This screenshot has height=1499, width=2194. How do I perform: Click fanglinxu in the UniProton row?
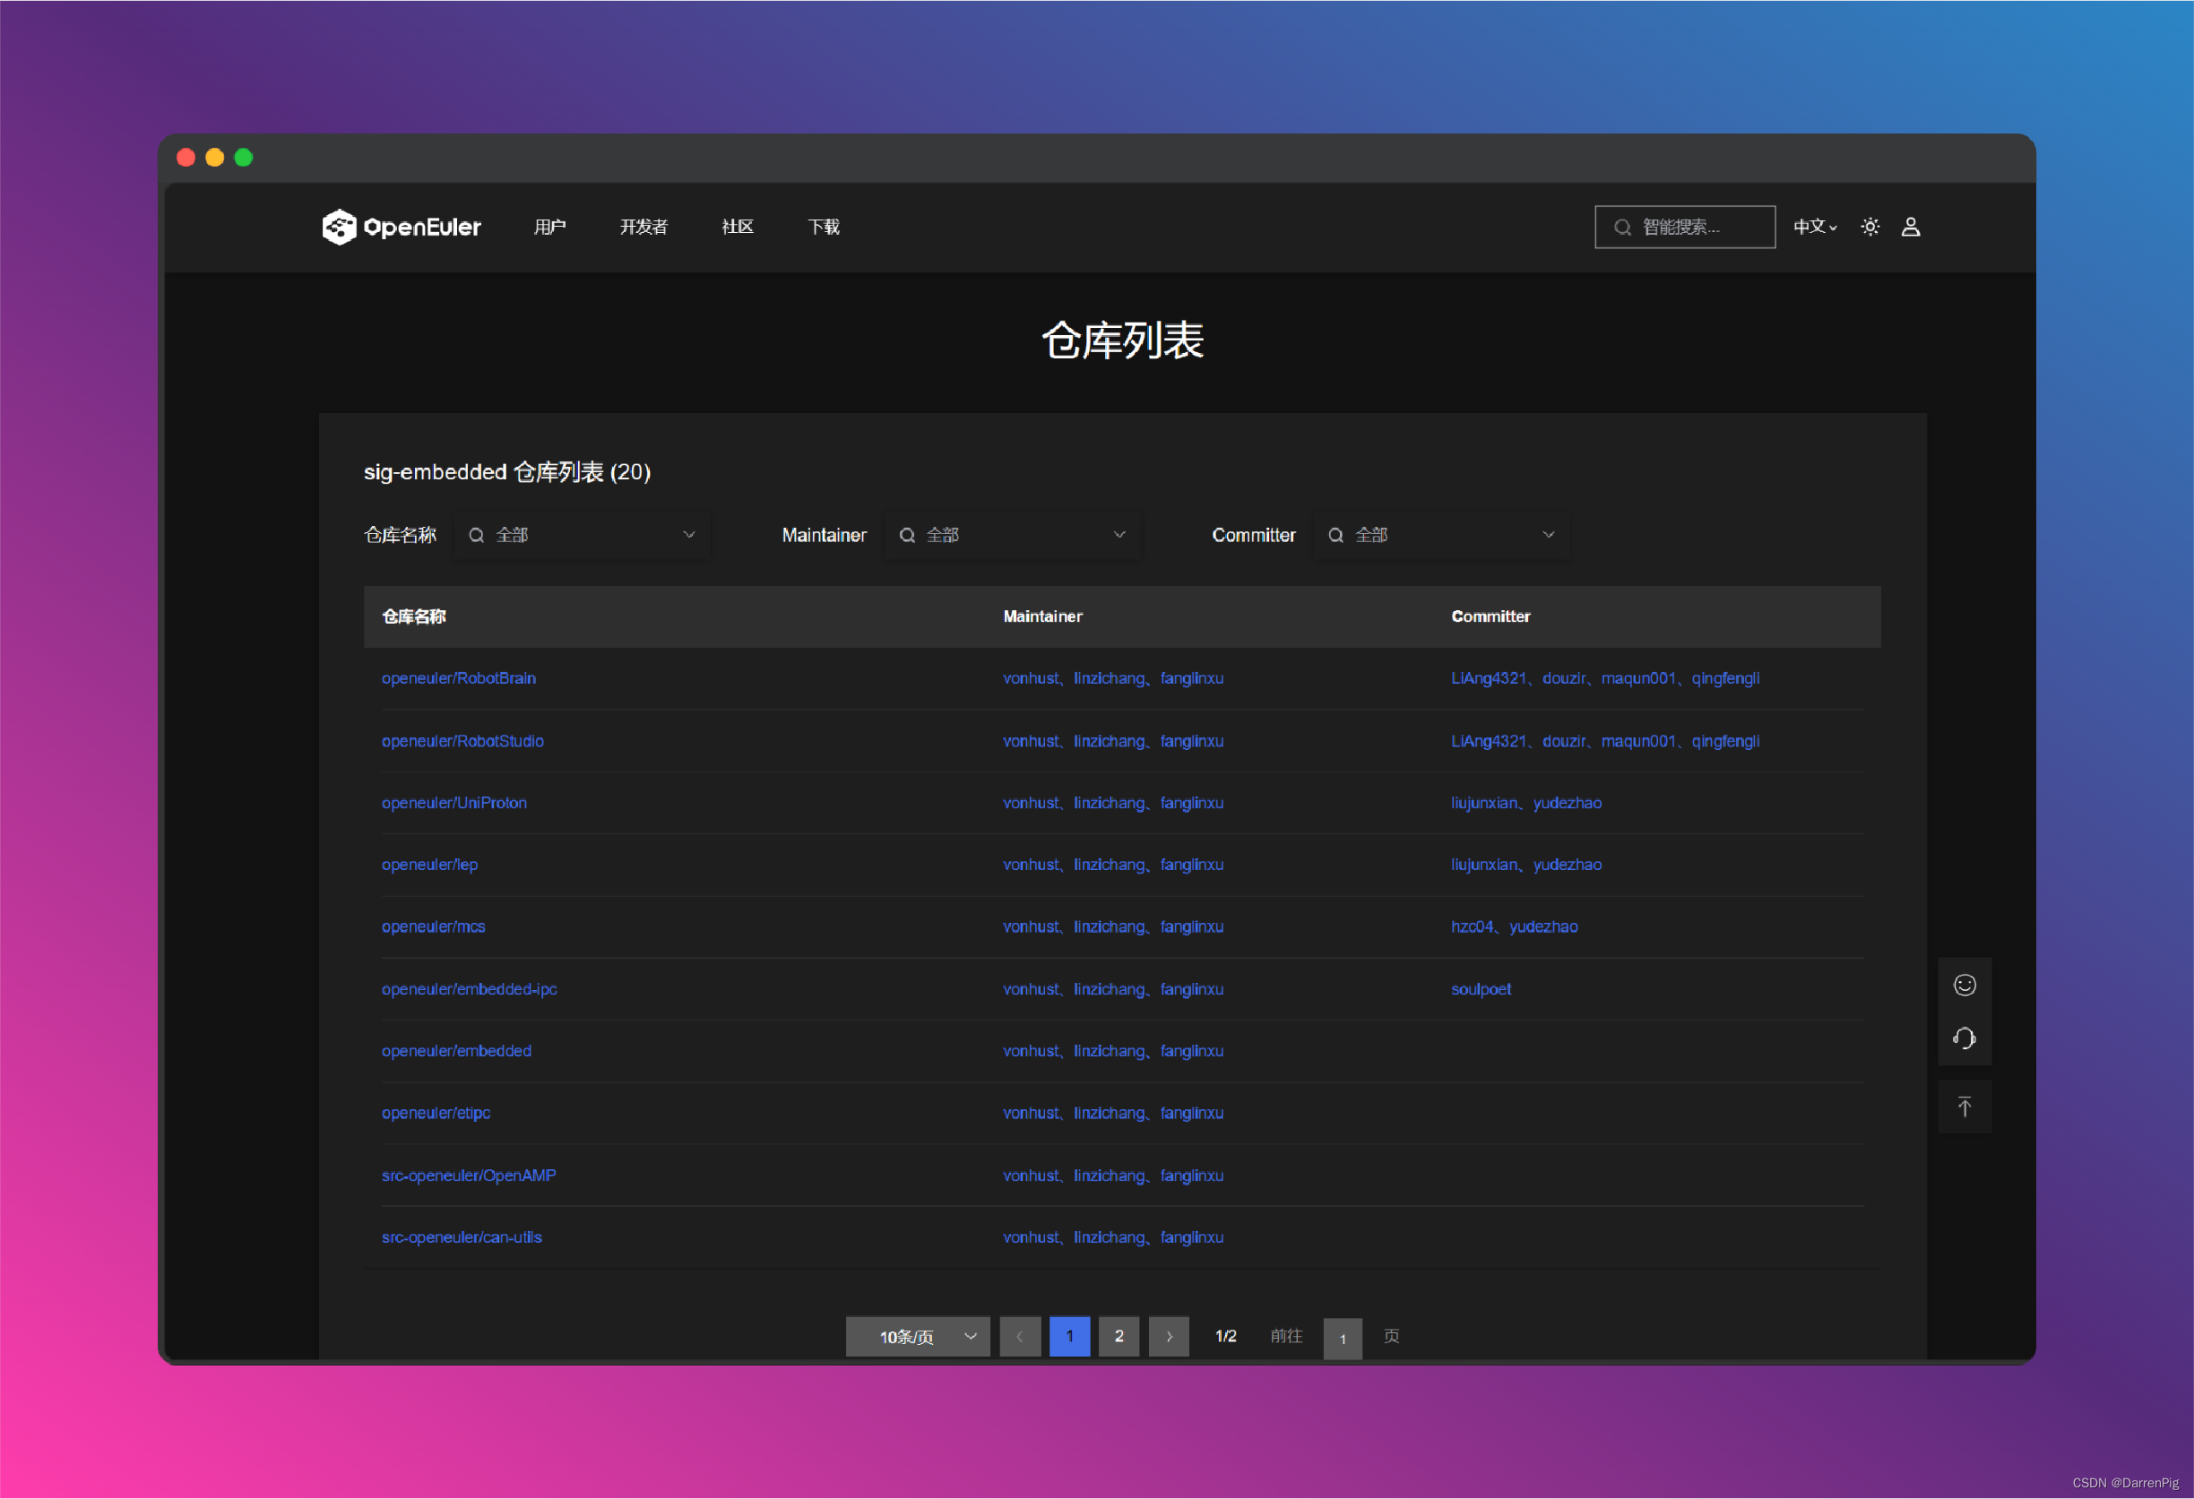[x=1191, y=804]
